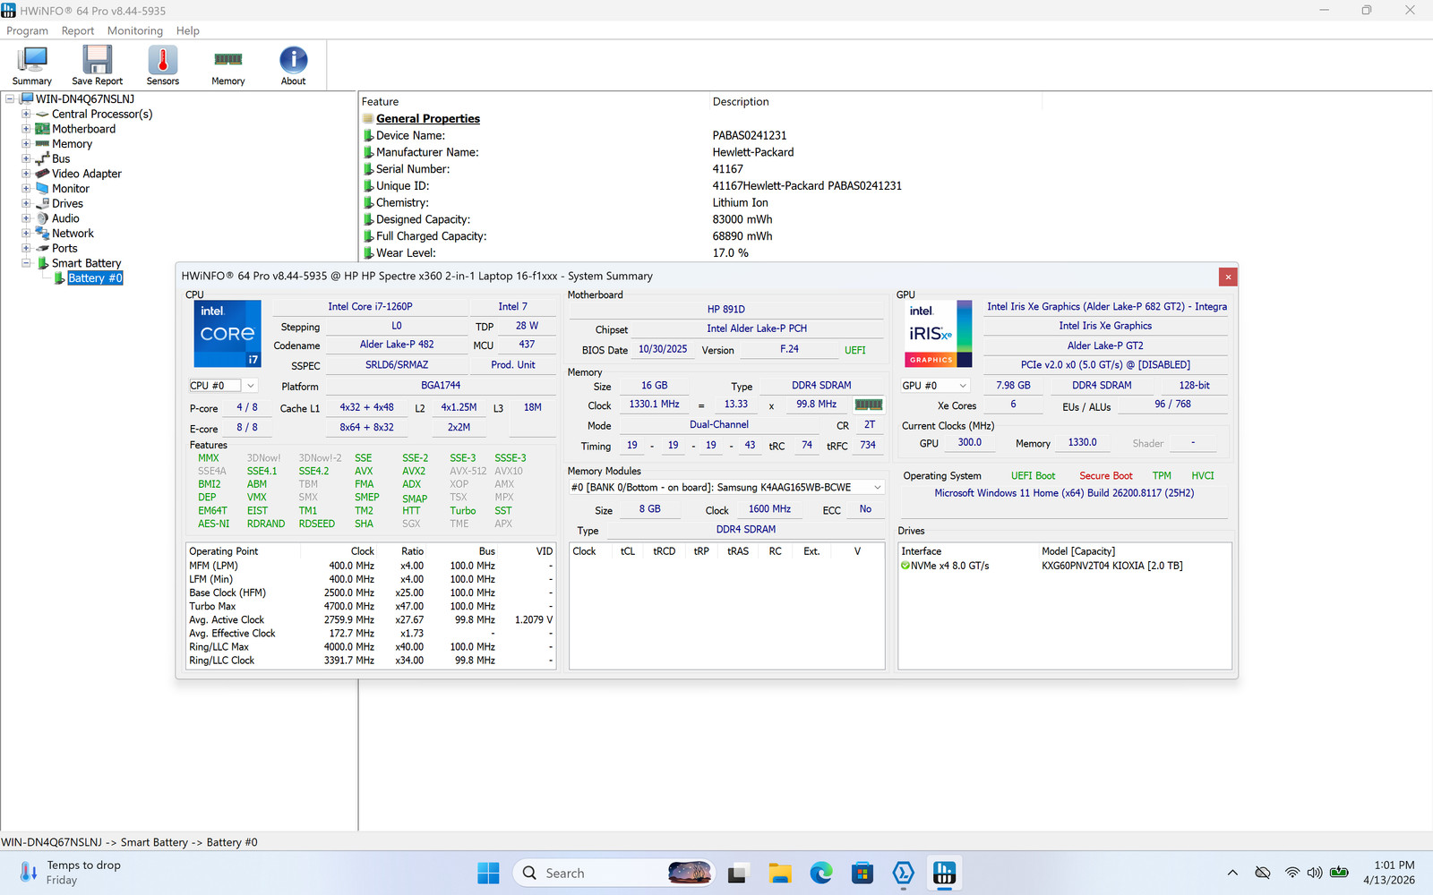Click the Turbo Max operating point row
The height and width of the screenshot is (895, 1433).
click(371, 607)
